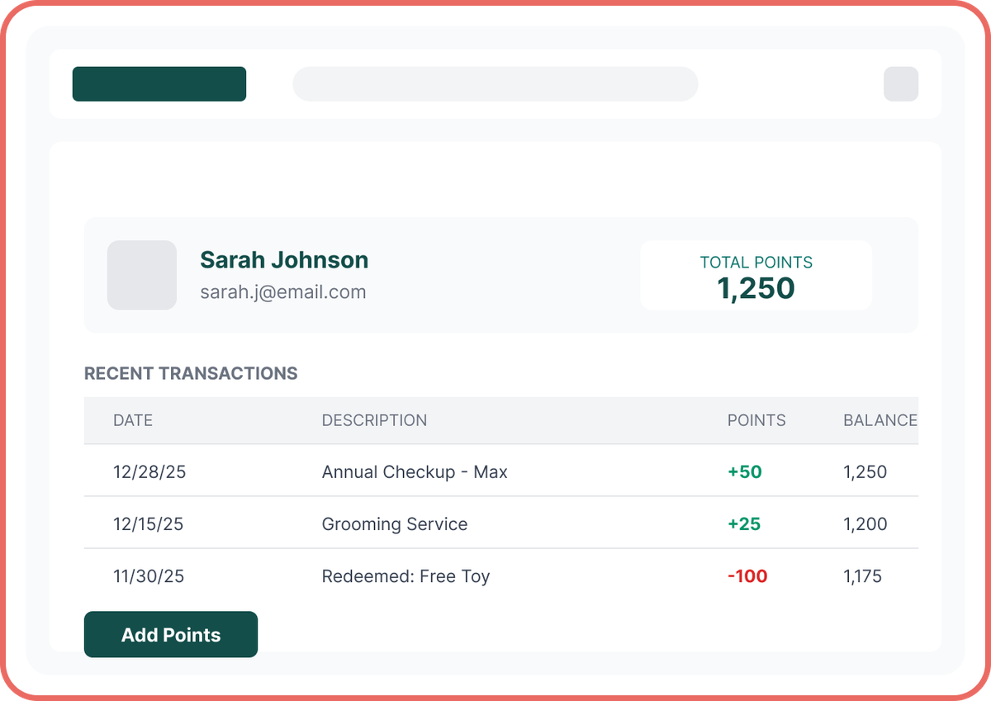Image resolution: width=991 pixels, height=701 pixels.
Task: Click the gray square icon in header
Action: 901,84
